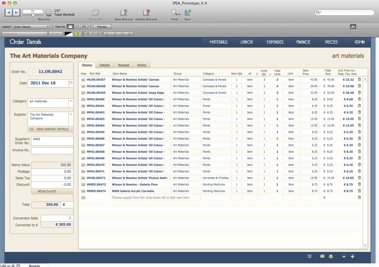Open the text color swatch
The height and width of the screenshot is (267, 379).
coord(69,34)
